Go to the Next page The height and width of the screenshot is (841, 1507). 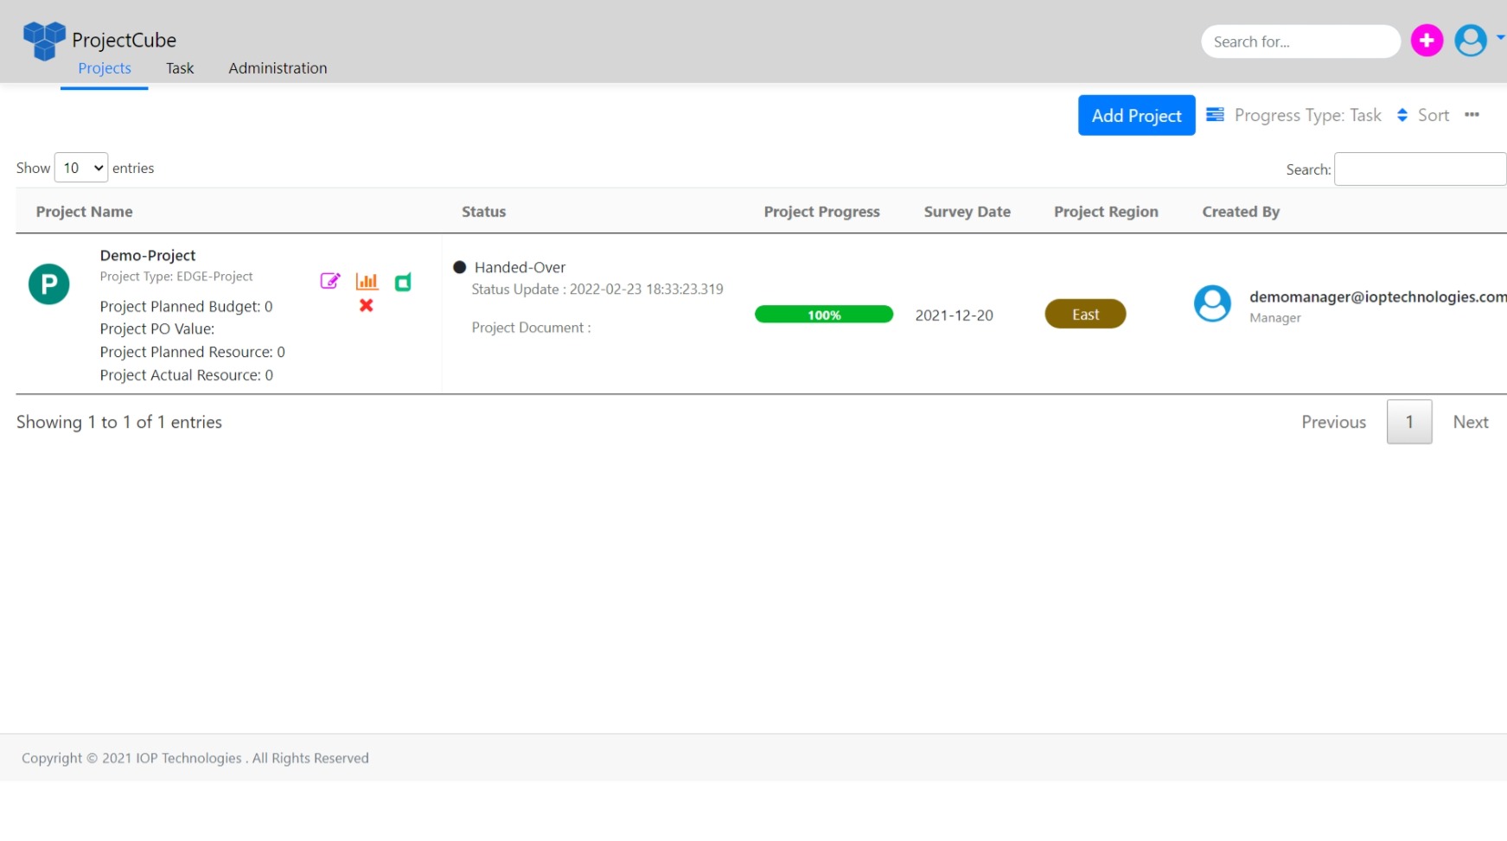[x=1470, y=422]
